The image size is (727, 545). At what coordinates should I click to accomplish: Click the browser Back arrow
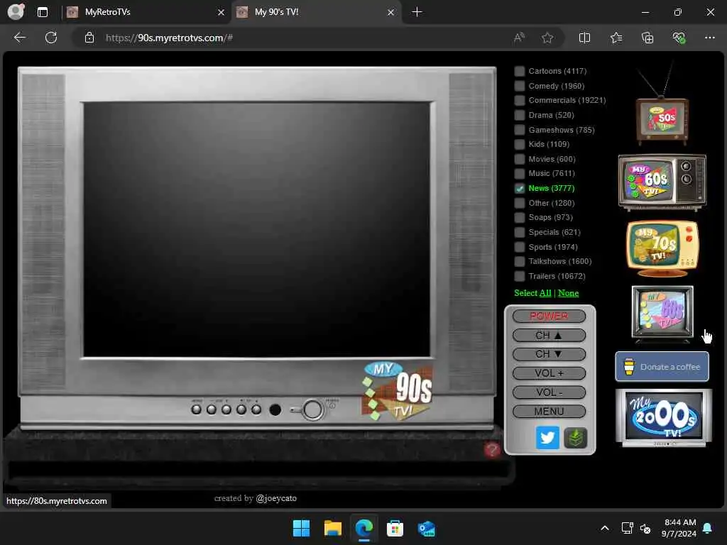pyautogui.click(x=19, y=38)
